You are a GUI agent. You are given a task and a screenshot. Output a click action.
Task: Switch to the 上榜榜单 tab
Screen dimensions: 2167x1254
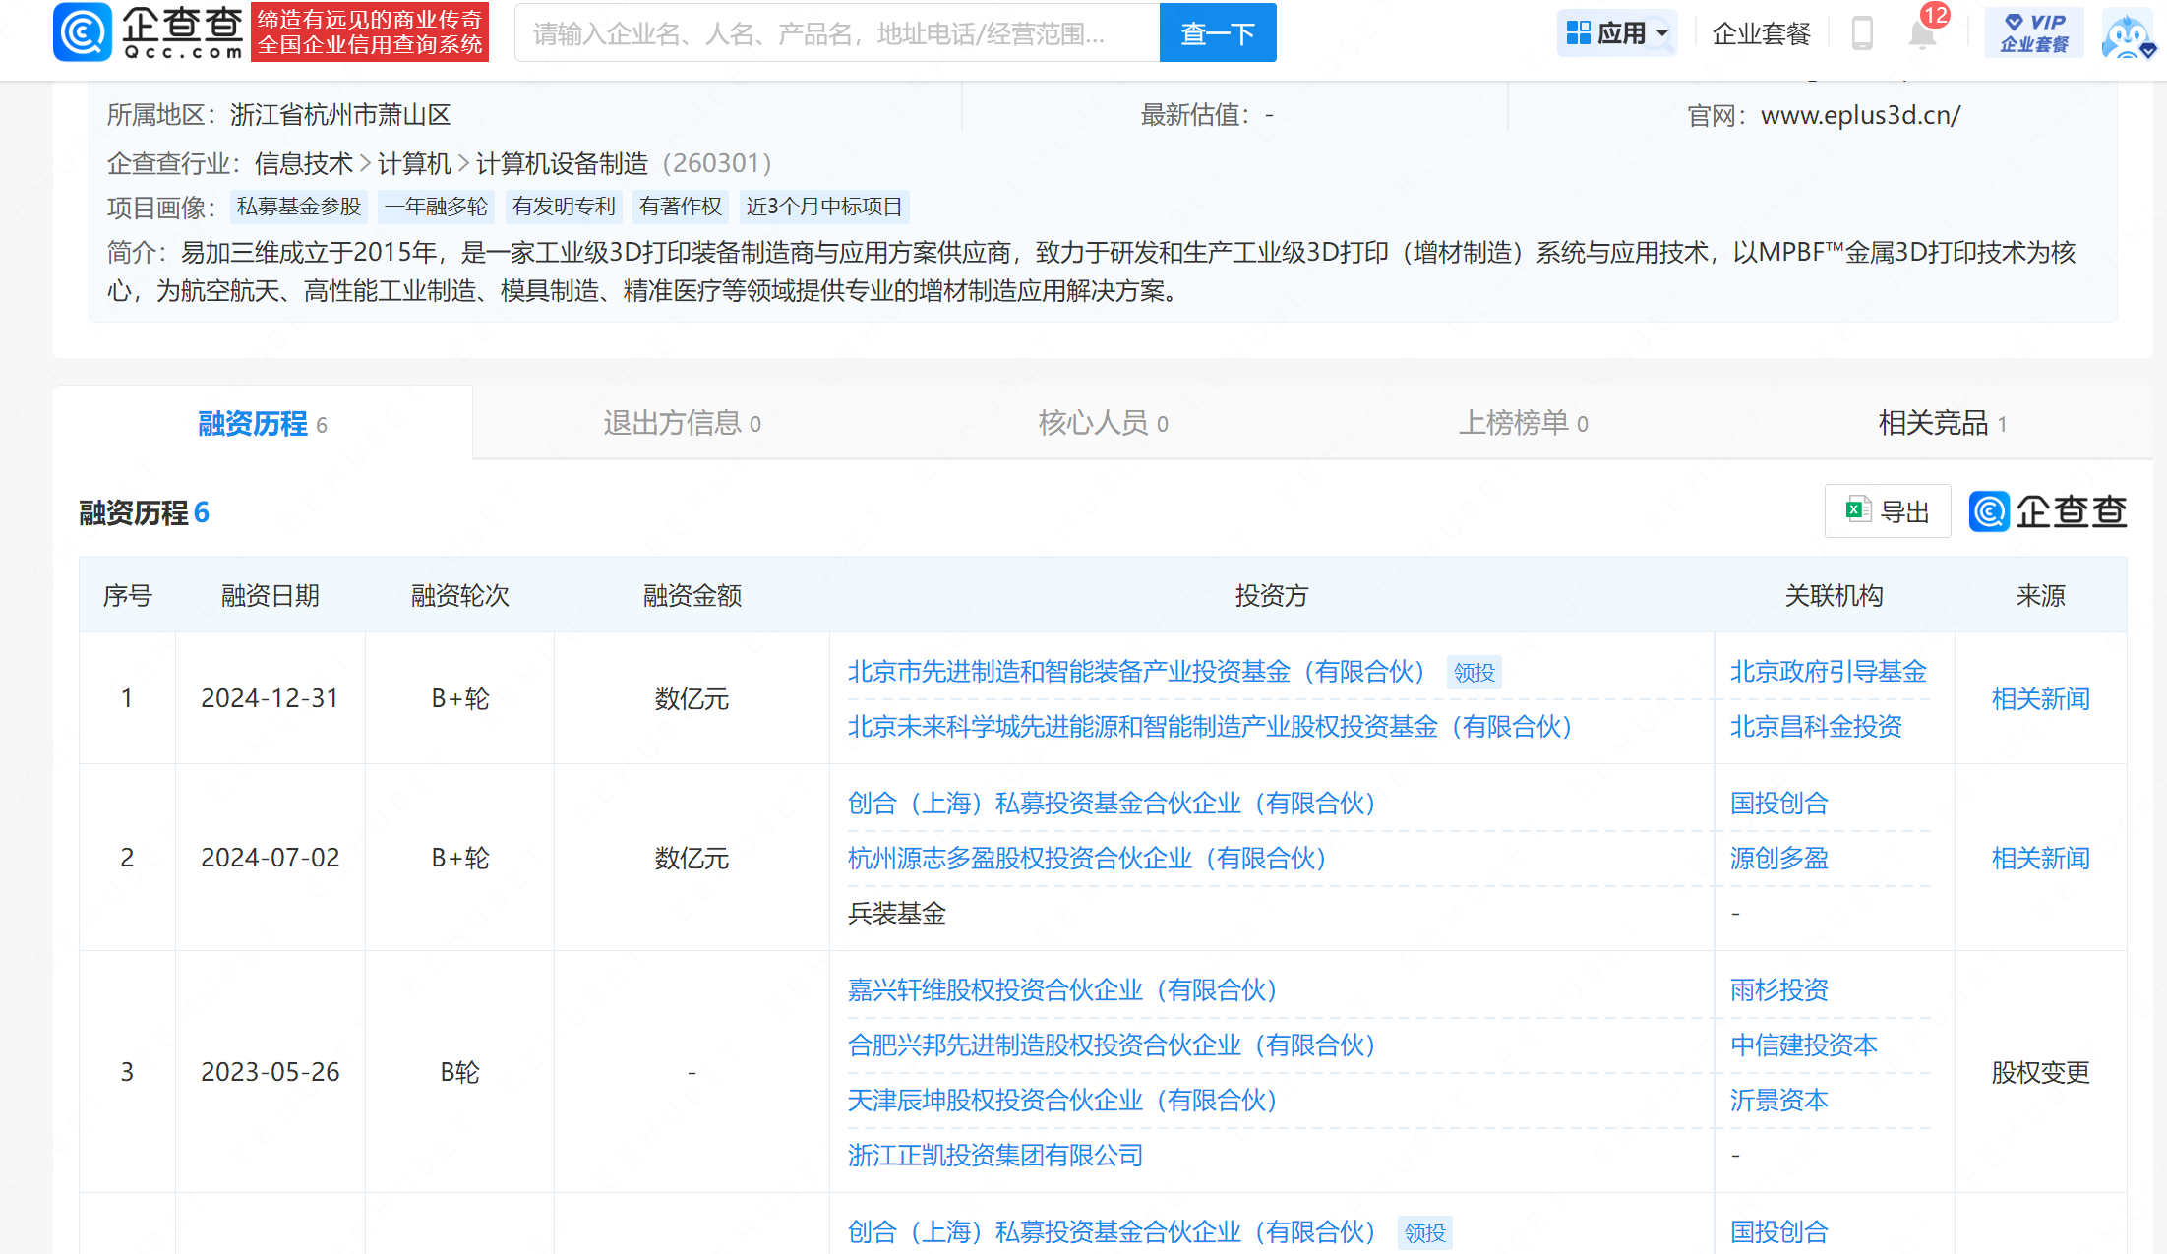(x=1523, y=423)
